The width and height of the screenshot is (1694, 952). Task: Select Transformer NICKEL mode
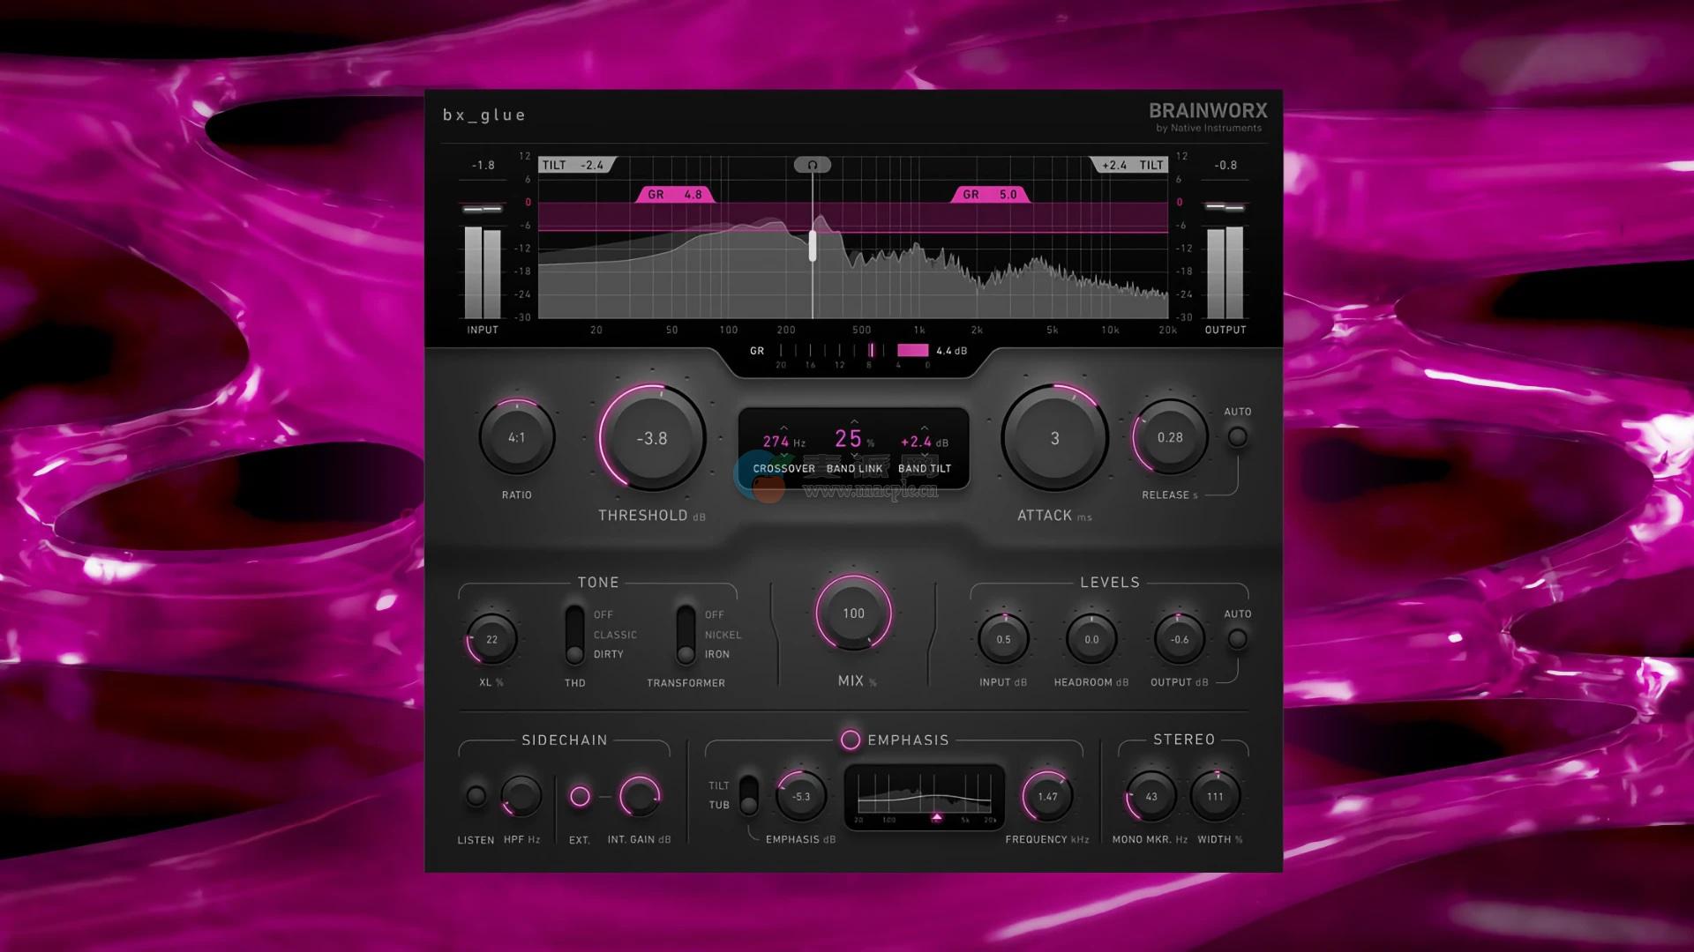tap(723, 635)
